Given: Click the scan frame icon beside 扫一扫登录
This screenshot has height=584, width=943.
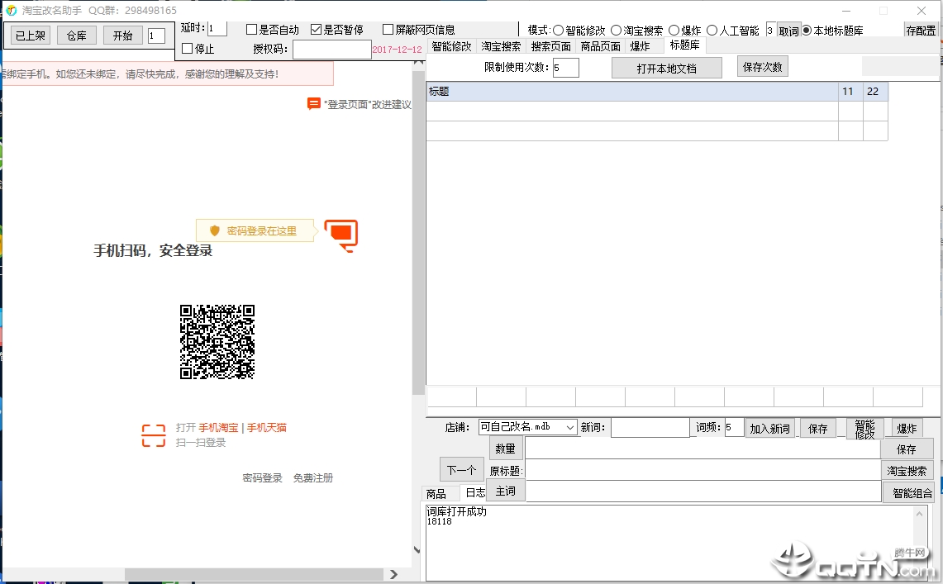Looking at the screenshot, I should (154, 435).
